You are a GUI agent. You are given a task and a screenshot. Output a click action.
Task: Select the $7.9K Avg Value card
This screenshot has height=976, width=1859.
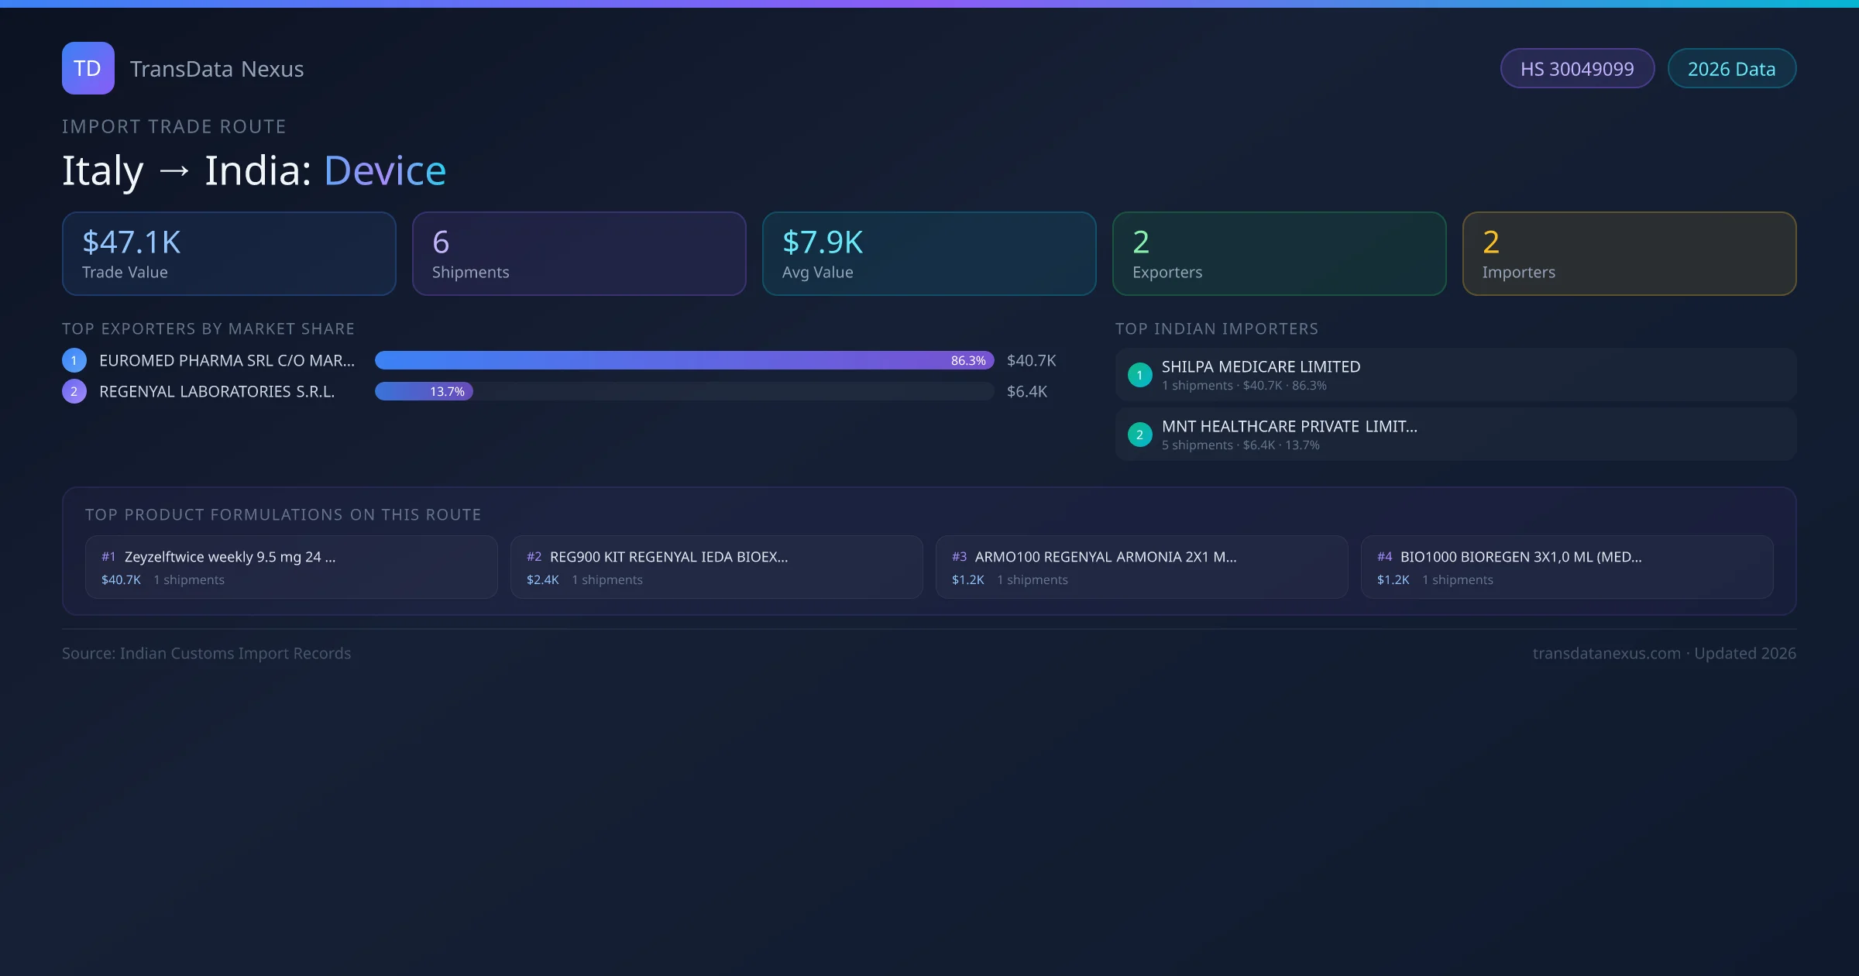tap(929, 254)
